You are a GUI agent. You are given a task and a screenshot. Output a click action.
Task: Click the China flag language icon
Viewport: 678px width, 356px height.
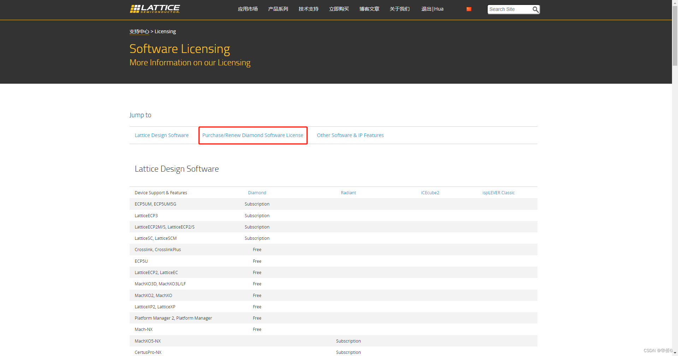469,9
